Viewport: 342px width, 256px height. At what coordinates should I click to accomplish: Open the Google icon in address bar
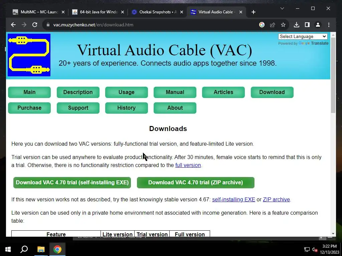click(x=262, y=25)
